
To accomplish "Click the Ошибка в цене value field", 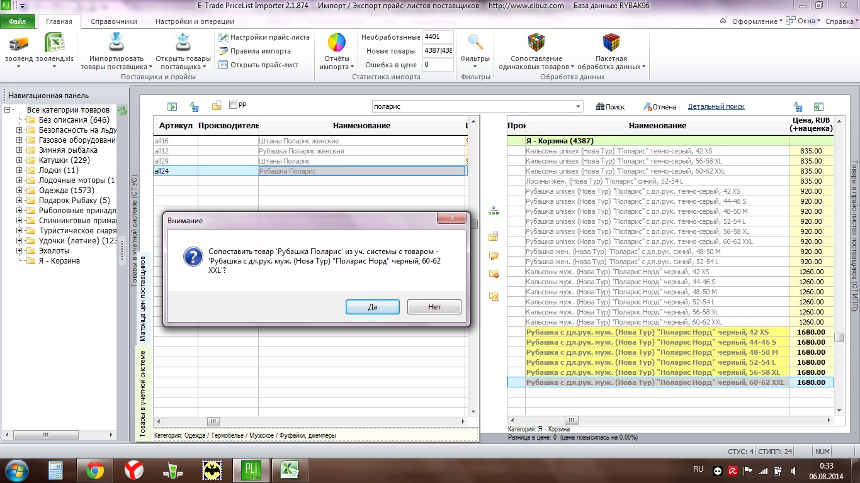I will [438, 65].
